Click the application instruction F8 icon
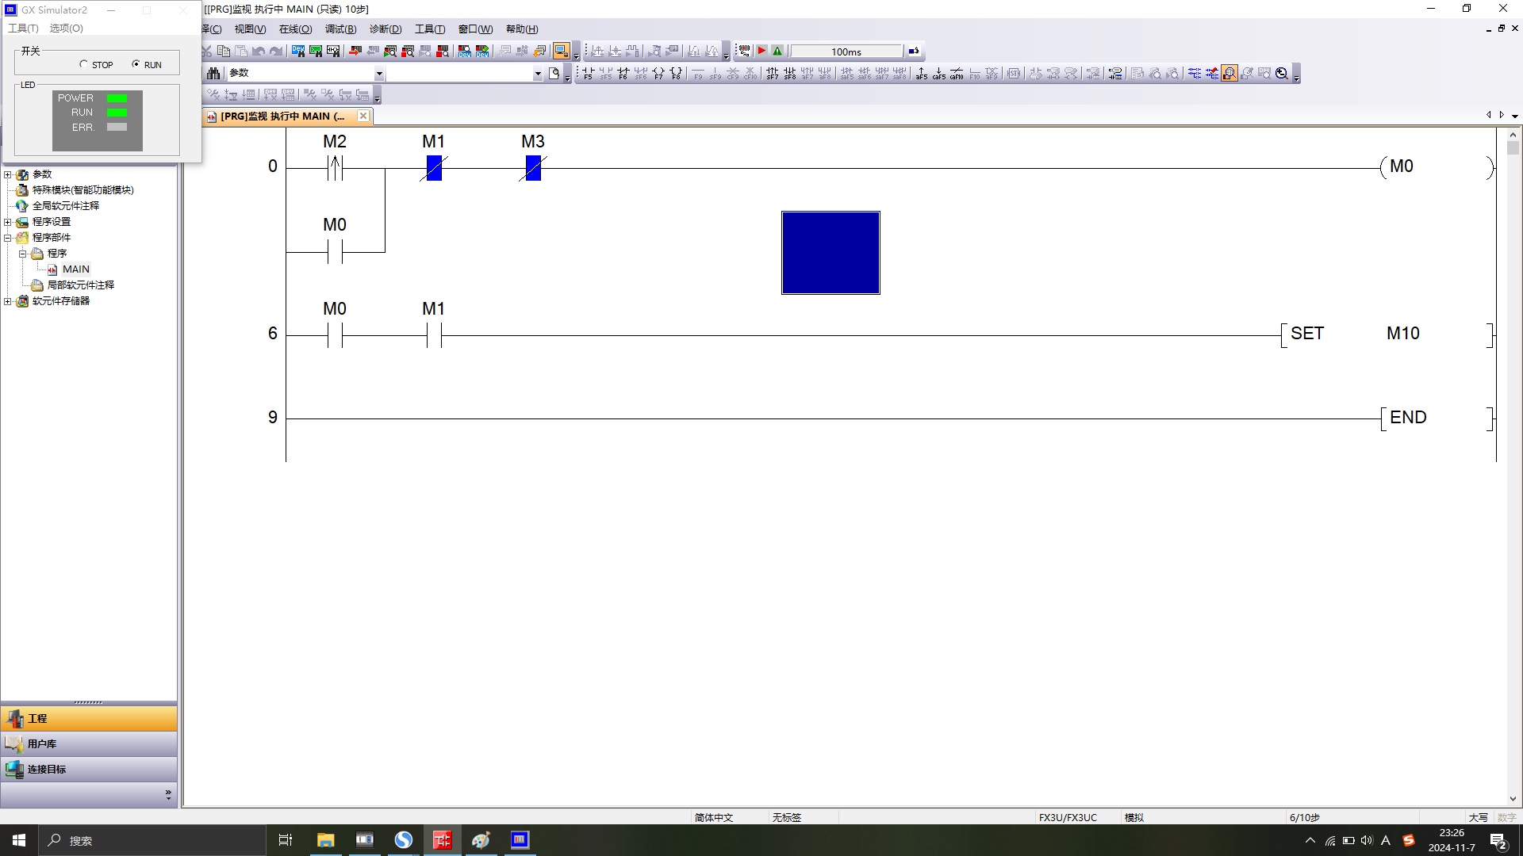 tap(676, 74)
